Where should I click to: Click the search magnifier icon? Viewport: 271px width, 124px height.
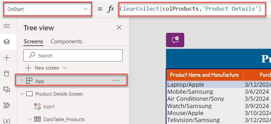[x=32, y=55]
